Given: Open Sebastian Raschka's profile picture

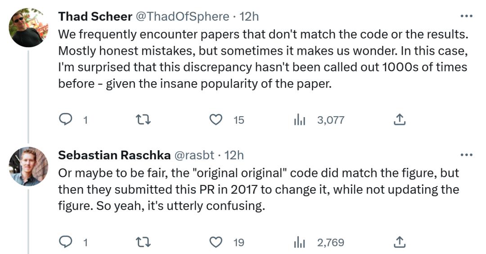Looking at the screenshot, I should click(28, 166).
